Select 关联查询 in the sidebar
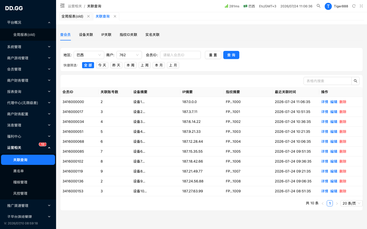This screenshot has height=229, width=367. pyautogui.click(x=28, y=160)
